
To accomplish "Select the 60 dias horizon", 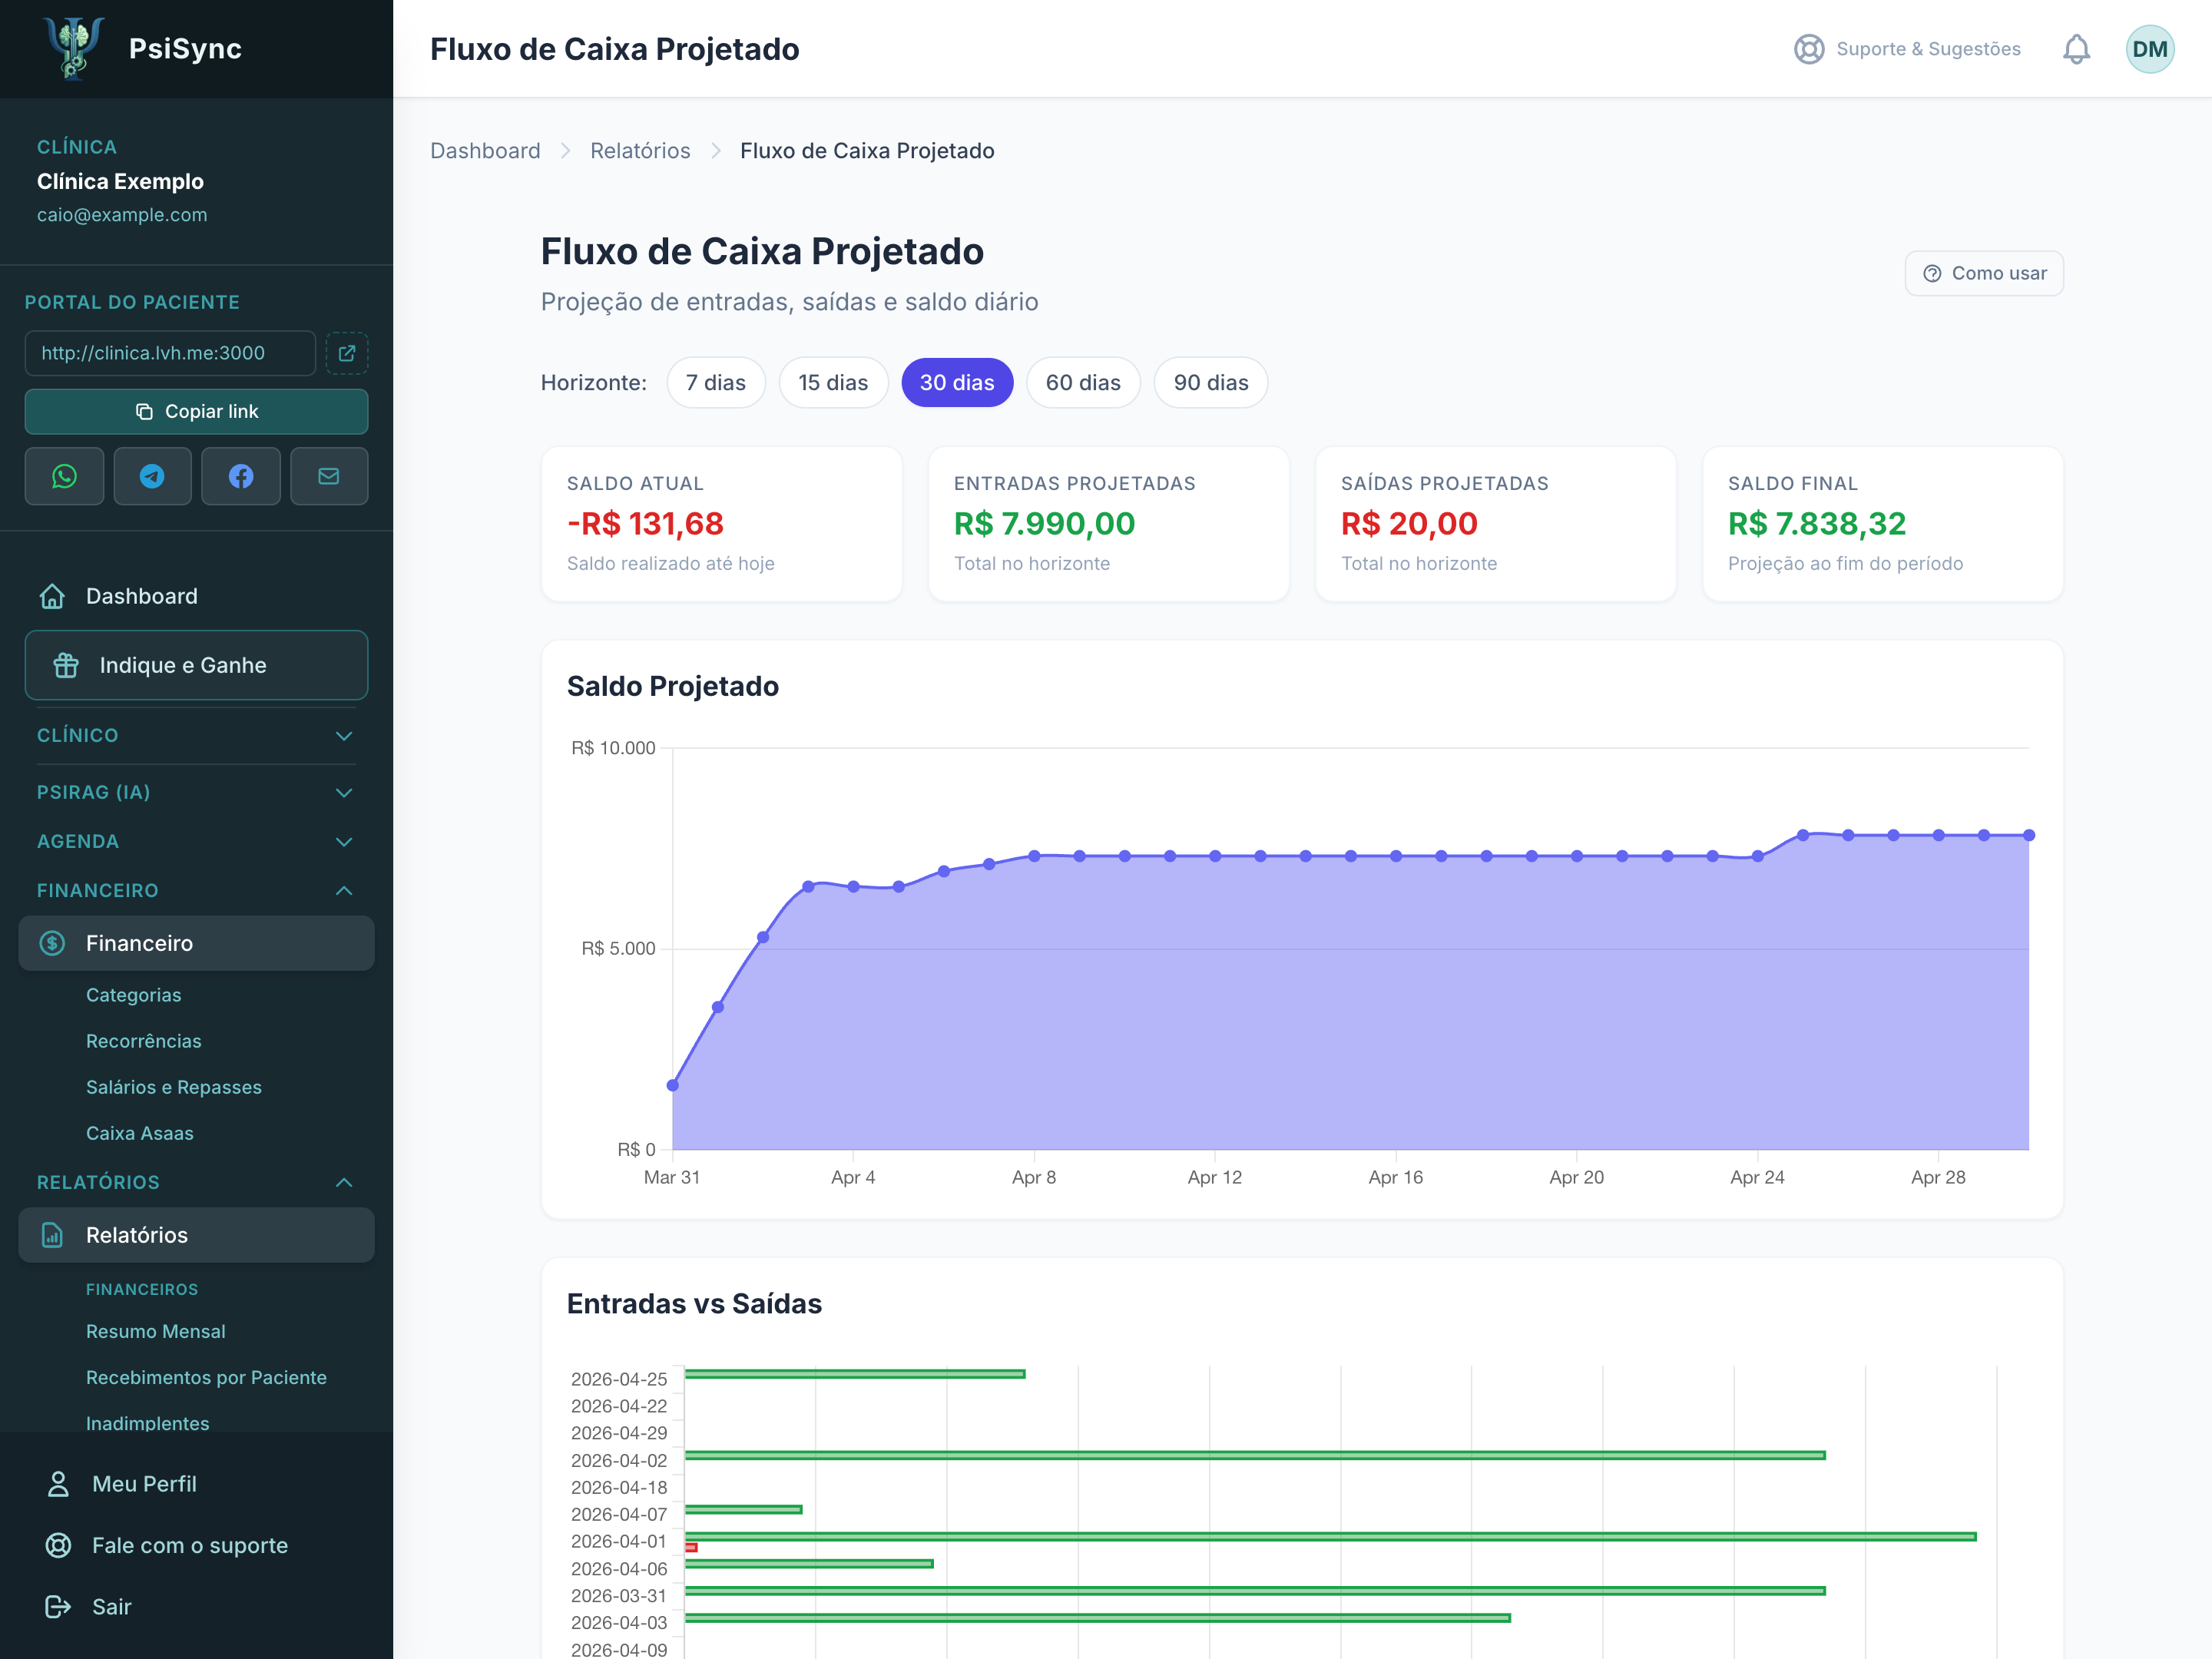I will [x=1083, y=383].
